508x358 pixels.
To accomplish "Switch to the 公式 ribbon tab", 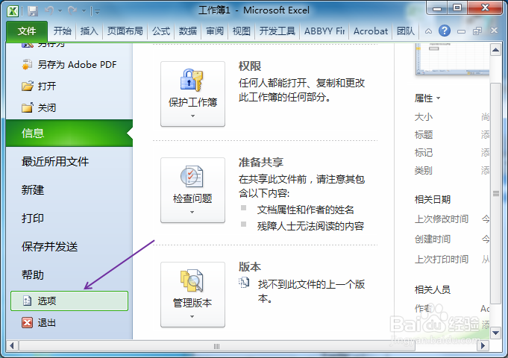I will (x=161, y=31).
